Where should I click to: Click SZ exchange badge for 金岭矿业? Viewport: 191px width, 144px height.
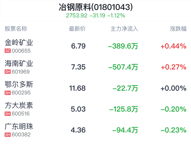[8, 51]
